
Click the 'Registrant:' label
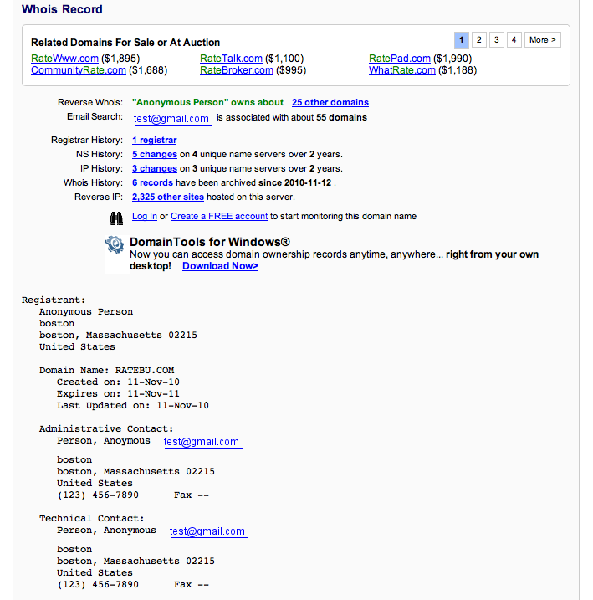[x=54, y=300]
